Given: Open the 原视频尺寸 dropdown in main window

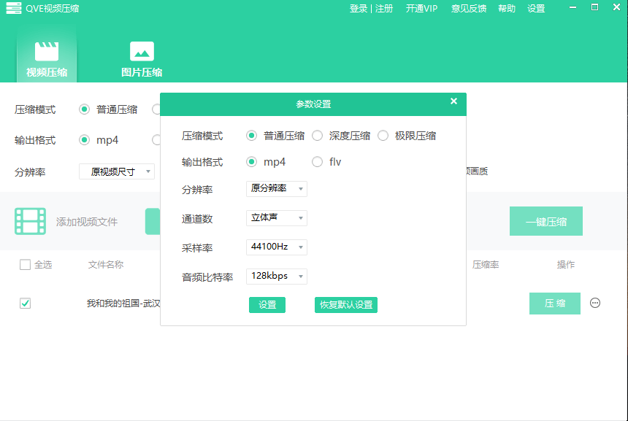Looking at the screenshot, I should (x=116, y=171).
